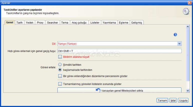
Task: Click the hotkey field showing Ctrl+Shift + T
Action: click(x=119, y=51)
